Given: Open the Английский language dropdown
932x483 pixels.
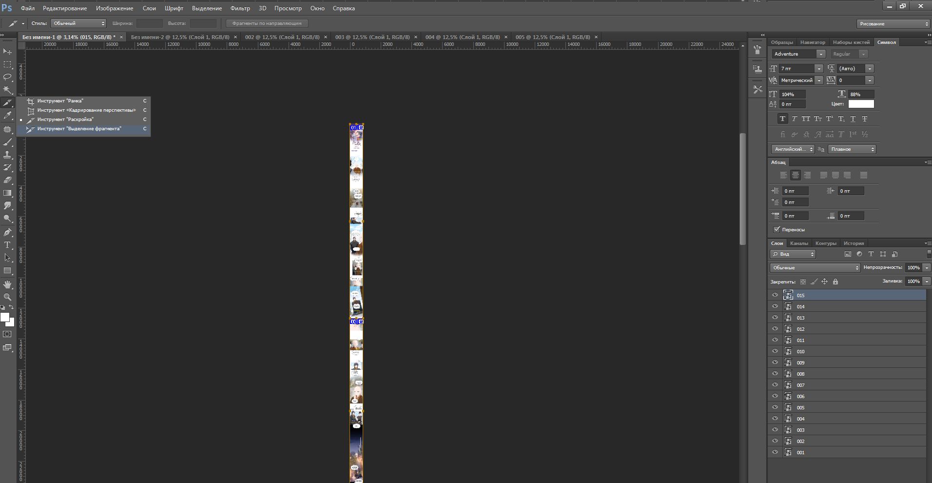Looking at the screenshot, I should pyautogui.click(x=793, y=149).
